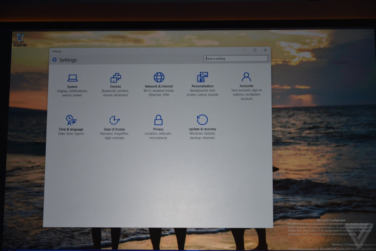Click 'Wi-Fi, airplane mode, Ethernet, VPN' text

[158, 93]
